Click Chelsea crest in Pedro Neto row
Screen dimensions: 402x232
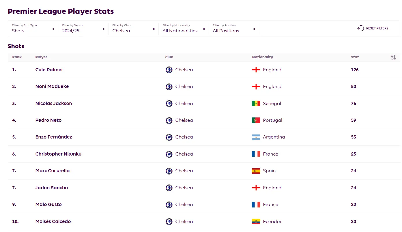(169, 120)
